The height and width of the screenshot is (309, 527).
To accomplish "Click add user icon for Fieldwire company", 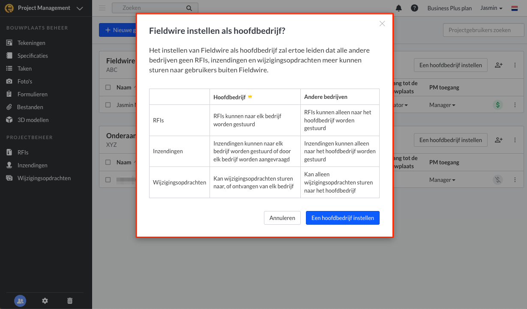I will [x=498, y=65].
